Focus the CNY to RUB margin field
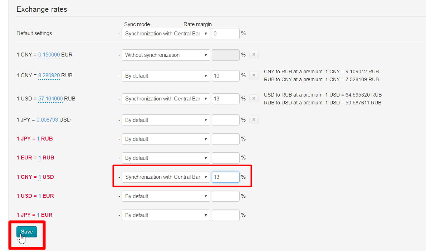Image resolution: width=426 pixels, height=251 pixels. (225, 76)
